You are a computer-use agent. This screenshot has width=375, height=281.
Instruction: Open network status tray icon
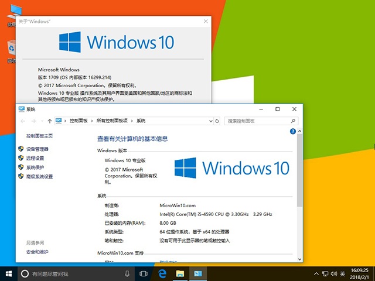pyautogui.click(x=325, y=274)
